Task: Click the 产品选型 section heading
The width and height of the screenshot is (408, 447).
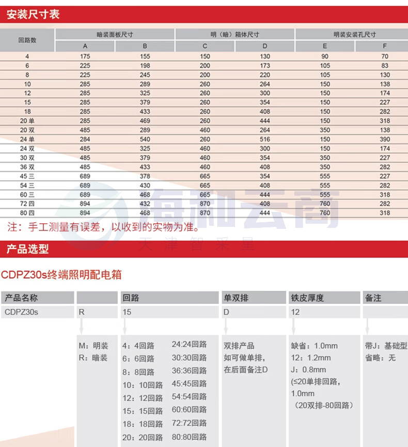Action: coord(28,249)
